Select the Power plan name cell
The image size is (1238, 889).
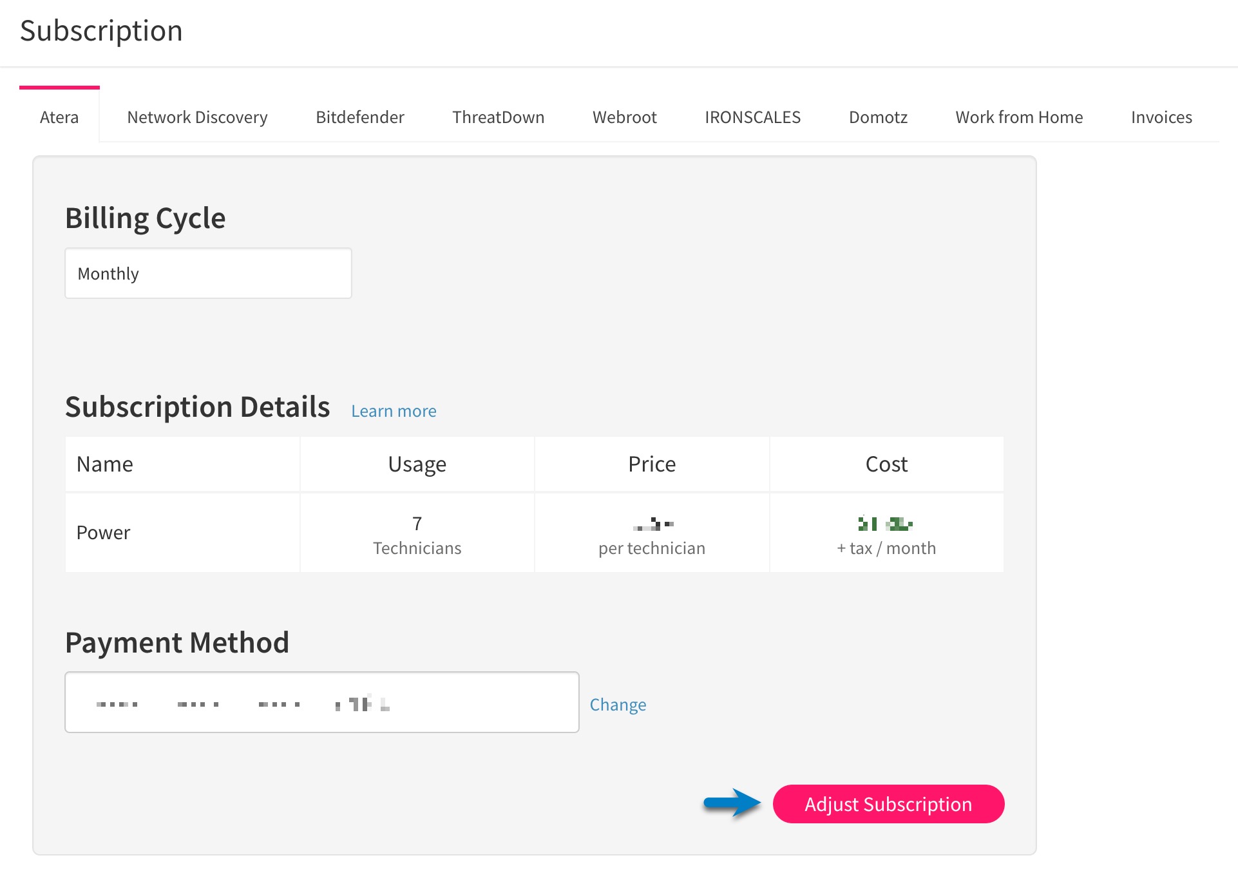pyautogui.click(x=182, y=533)
